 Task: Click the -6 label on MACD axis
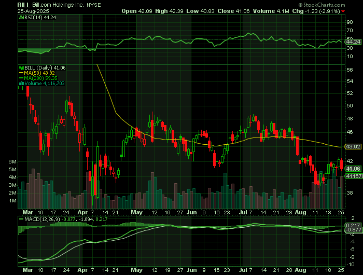[x=352, y=249]
